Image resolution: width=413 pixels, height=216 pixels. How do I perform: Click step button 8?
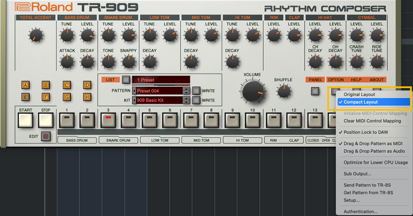pos(211,120)
